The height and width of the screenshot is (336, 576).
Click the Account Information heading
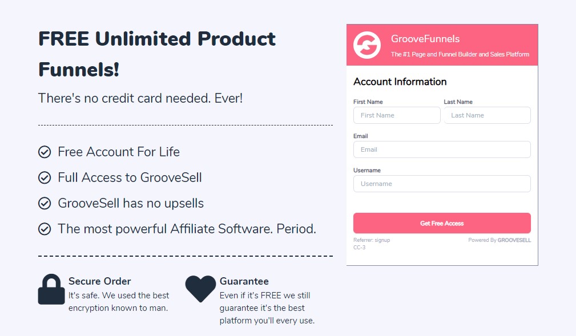[400, 82]
